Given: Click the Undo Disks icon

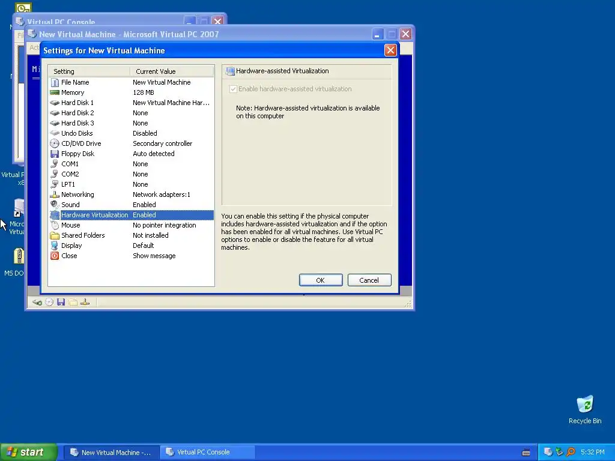Looking at the screenshot, I should pyautogui.click(x=55, y=133).
